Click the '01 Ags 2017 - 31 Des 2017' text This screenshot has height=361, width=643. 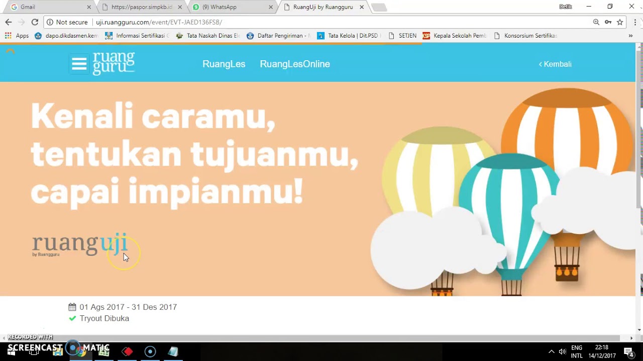128,307
